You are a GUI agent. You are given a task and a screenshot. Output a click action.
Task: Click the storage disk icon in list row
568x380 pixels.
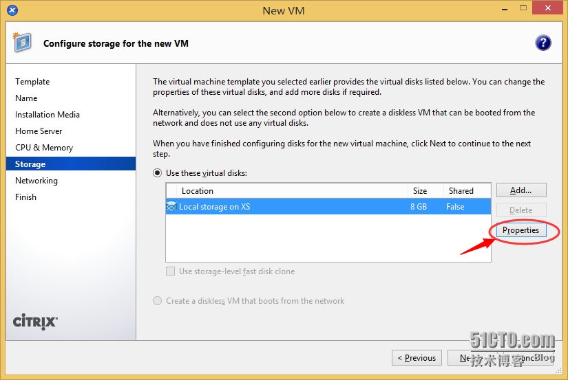pos(171,206)
